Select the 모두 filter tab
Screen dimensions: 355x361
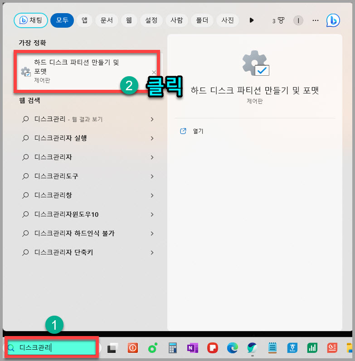62,20
